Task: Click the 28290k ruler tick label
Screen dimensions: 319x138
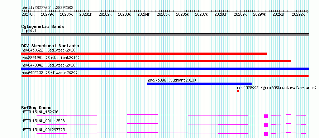Action: click(x=260, y=14)
